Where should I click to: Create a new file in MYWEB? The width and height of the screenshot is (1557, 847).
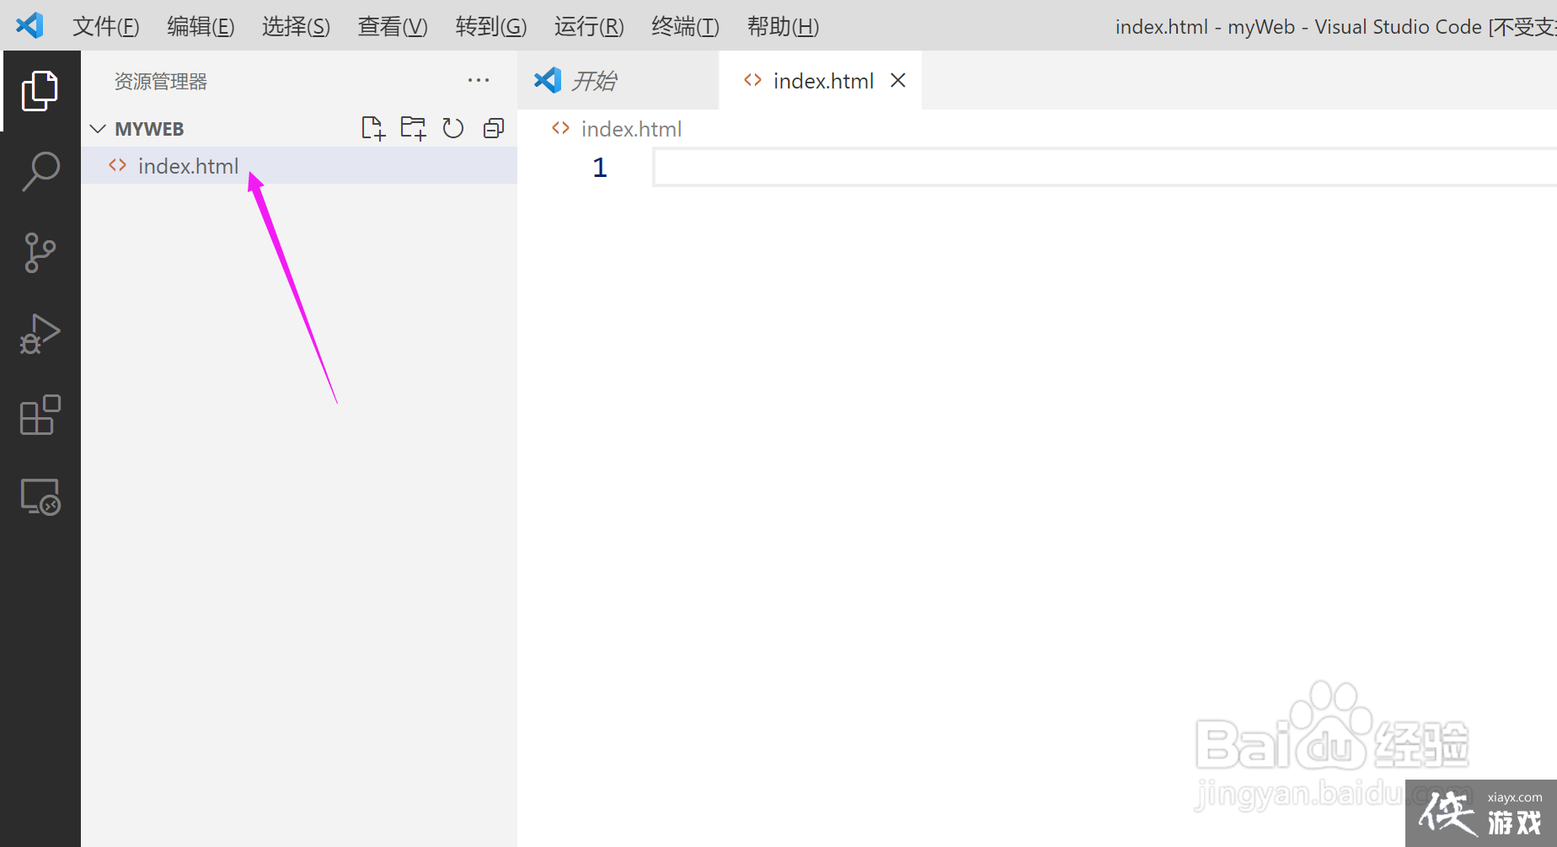pos(372,128)
